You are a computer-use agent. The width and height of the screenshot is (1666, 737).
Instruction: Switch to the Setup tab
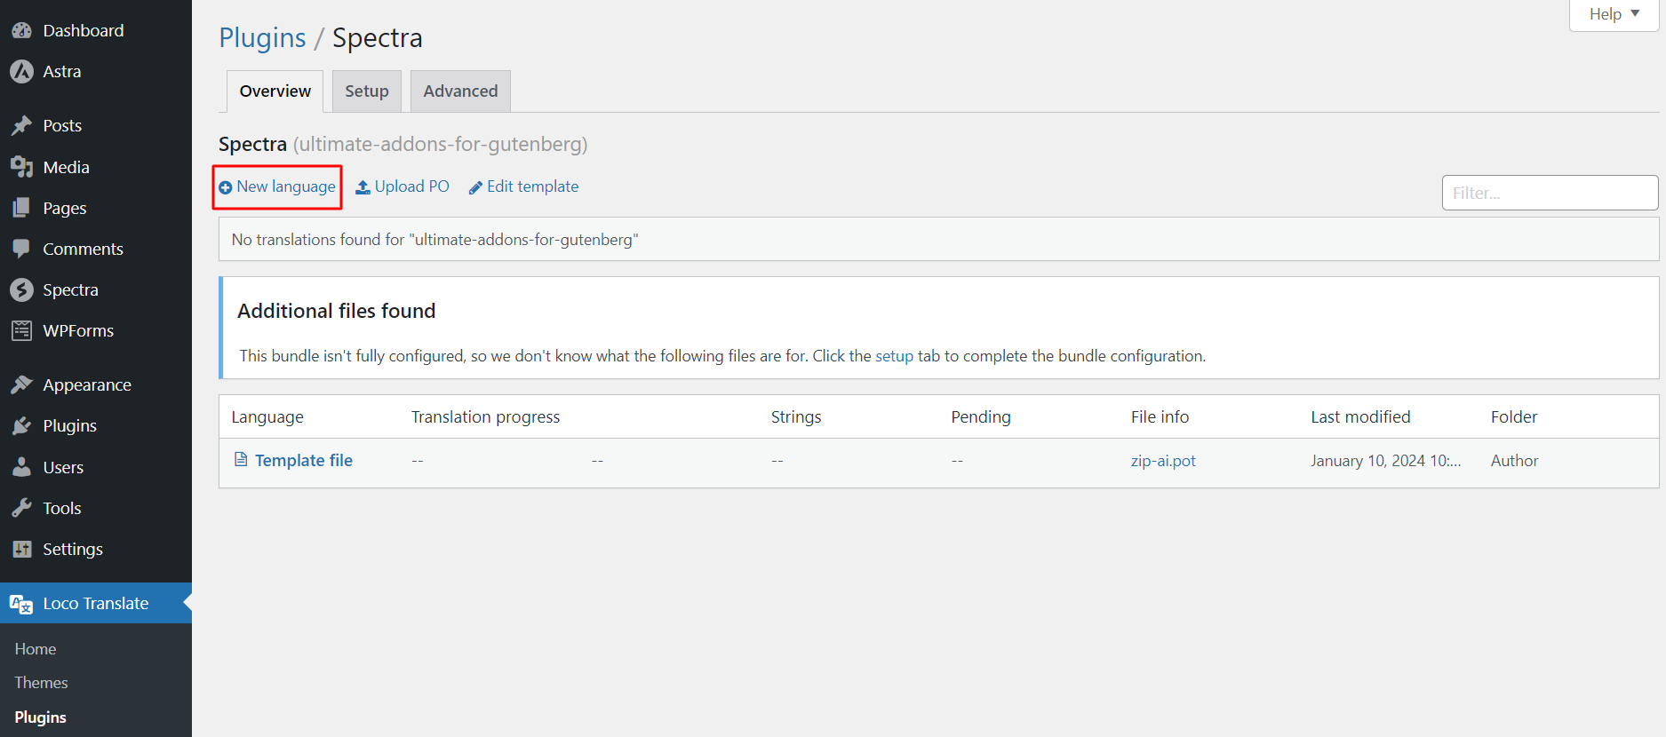coord(366,91)
